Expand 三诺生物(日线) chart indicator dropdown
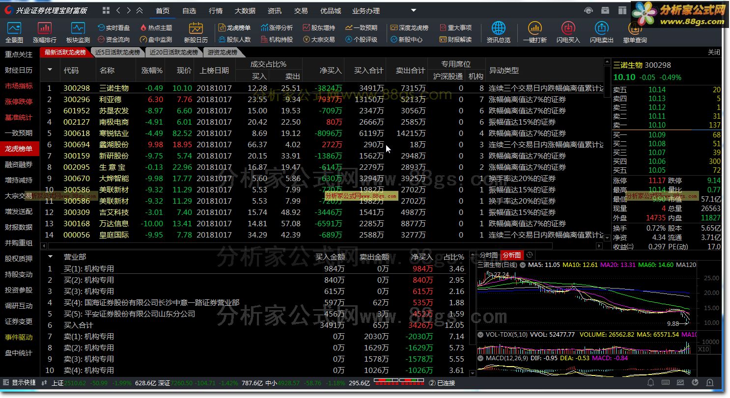Viewport: 730px width, 398px height. 522,265
